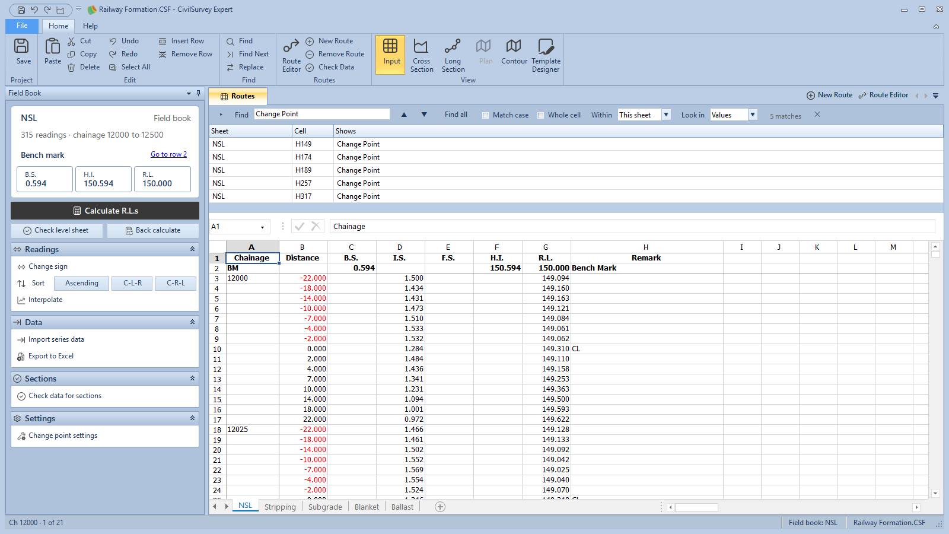The height and width of the screenshot is (534, 949).
Task: Pin the Field Book panel
Action: pyautogui.click(x=198, y=93)
